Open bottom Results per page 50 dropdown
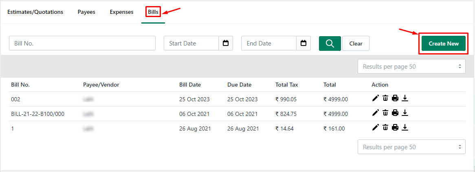475x172 pixels. (411, 147)
